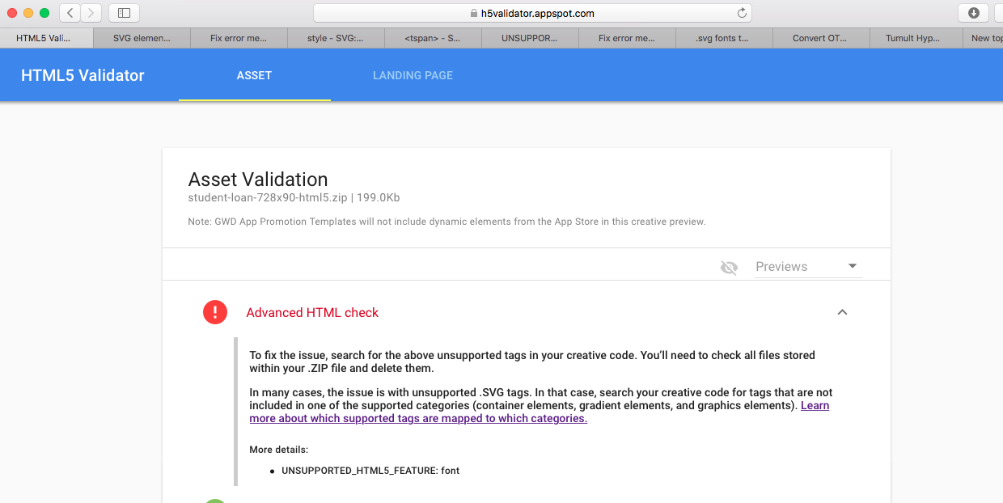Click the HTML5 Validator title

(83, 75)
